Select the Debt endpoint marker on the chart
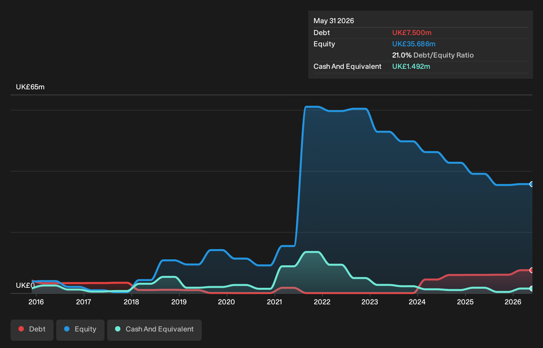 click(x=532, y=270)
